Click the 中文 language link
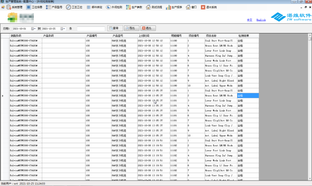The image size is (312, 186). click(249, 20)
